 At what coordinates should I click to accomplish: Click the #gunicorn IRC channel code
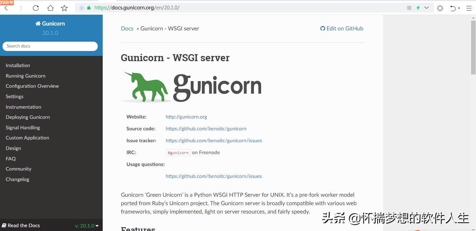coord(178,153)
